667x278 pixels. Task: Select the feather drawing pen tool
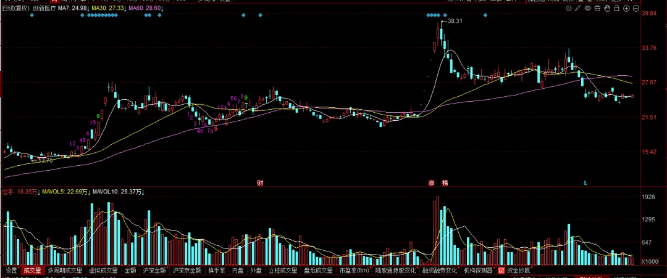pos(577,8)
